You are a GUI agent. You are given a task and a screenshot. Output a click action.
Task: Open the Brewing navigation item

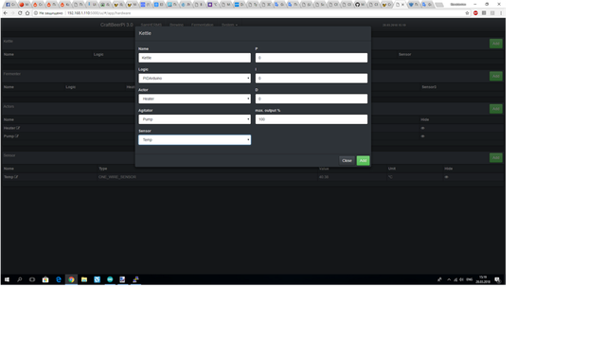[176, 25]
